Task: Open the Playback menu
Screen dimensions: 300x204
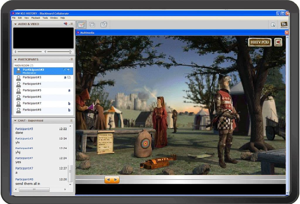Action: [x=36, y=18]
